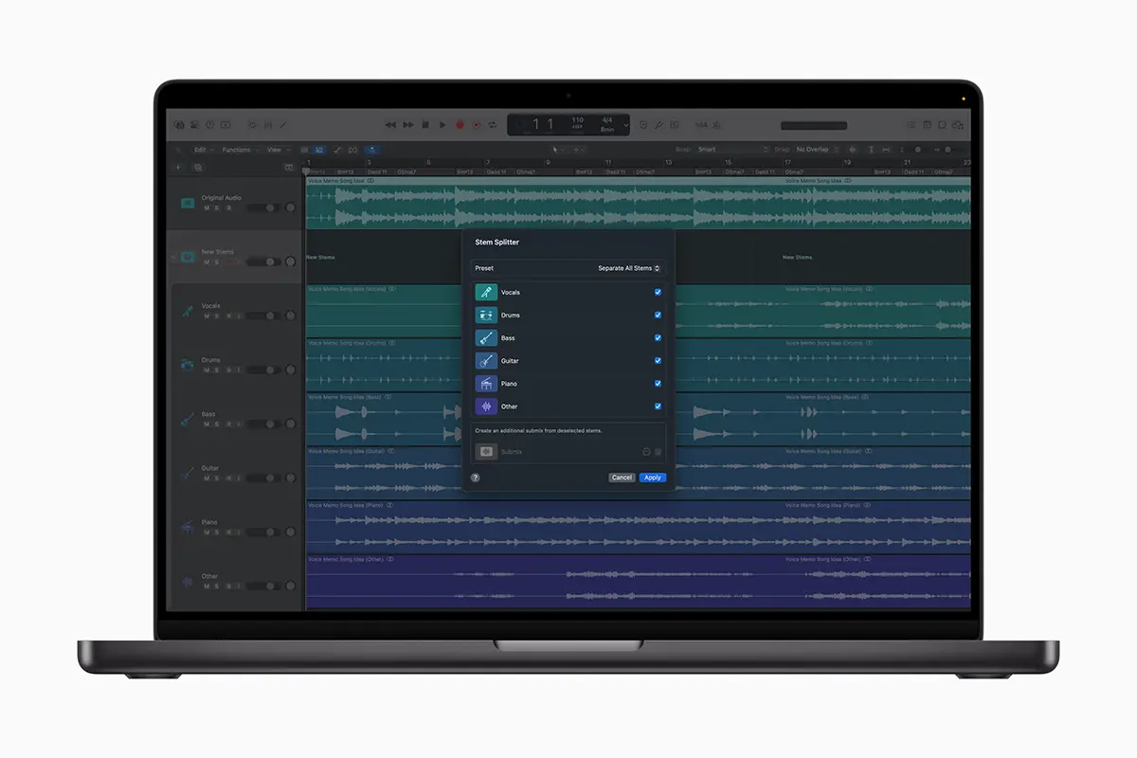The width and height of the screenshot is (1137, 758).
Task: Open the Edit menu in tracks area
Action: pyautogui.click(x=202, y=150)
